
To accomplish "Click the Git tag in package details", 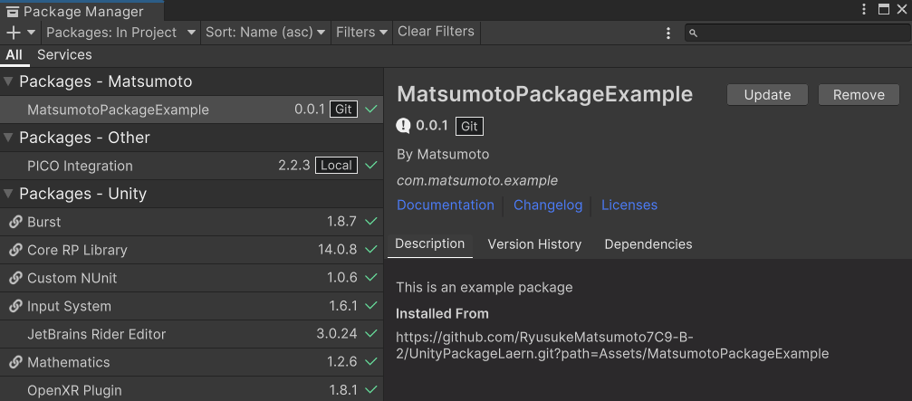I will coord(469,126).
